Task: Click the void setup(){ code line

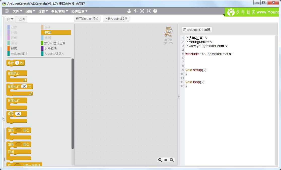Action: (196, 70)
